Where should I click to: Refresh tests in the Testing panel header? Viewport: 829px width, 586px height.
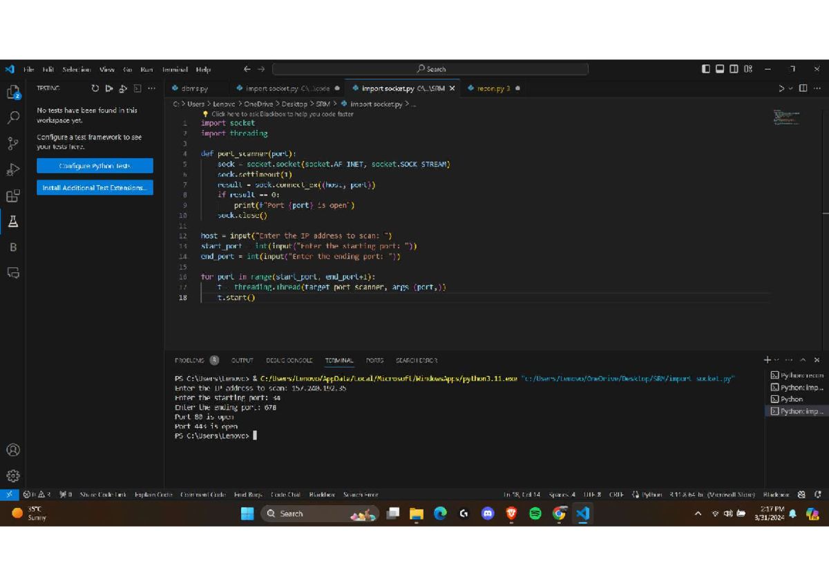coord(95,88)
